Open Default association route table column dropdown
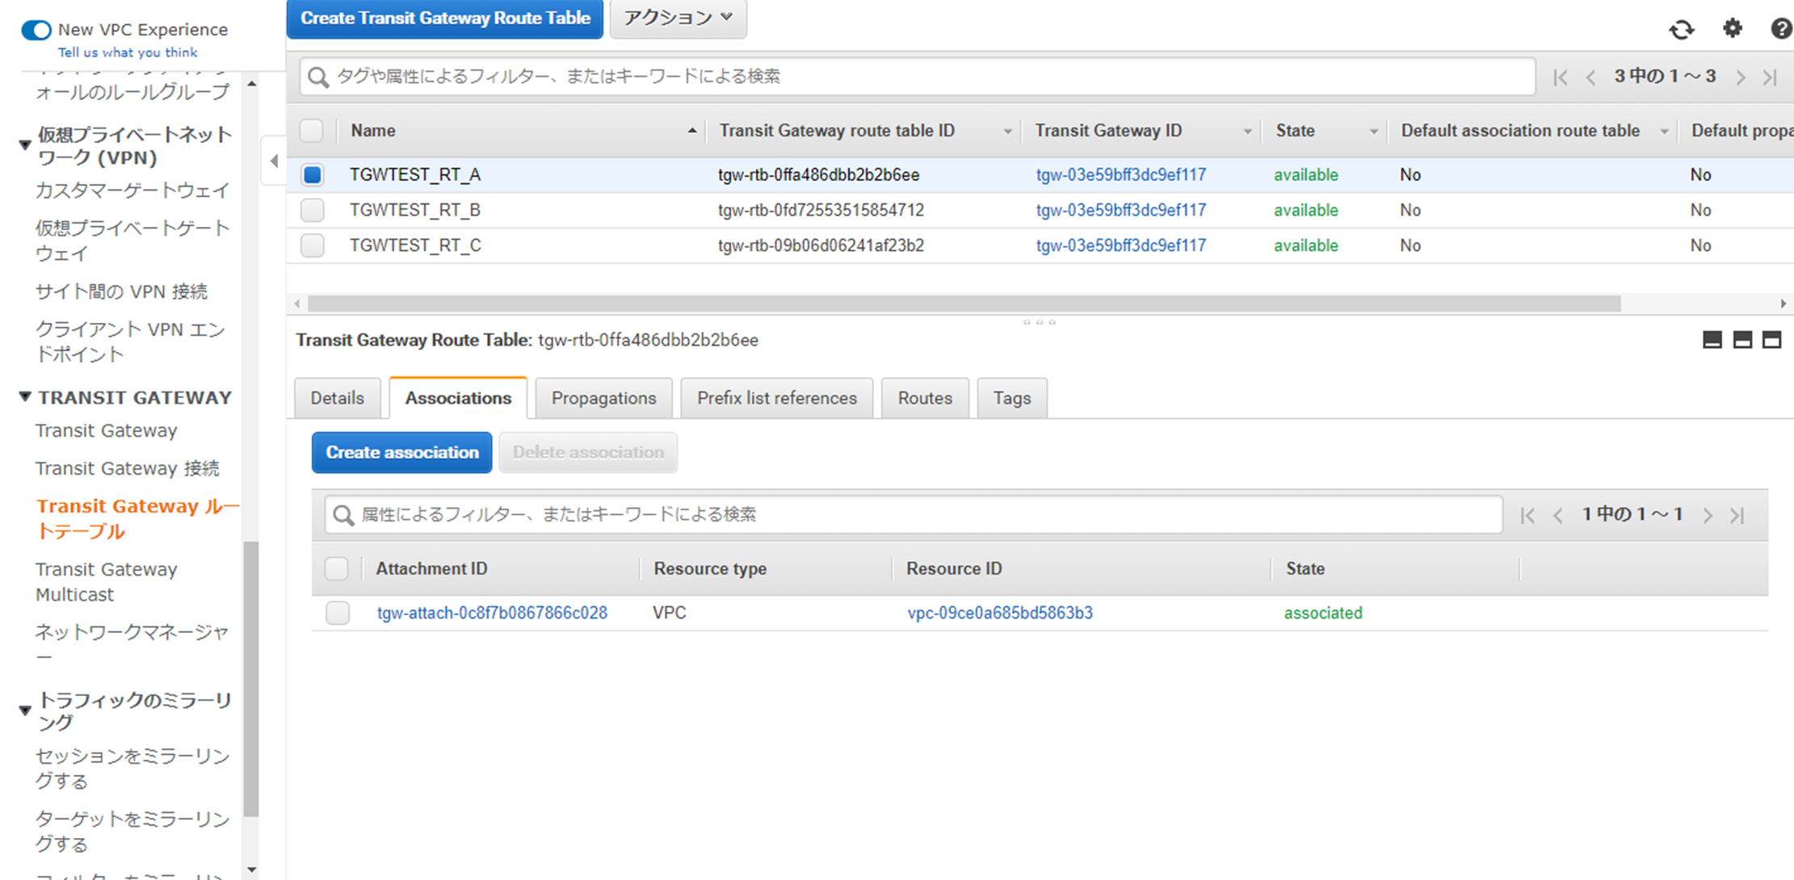1794x880 pixels. tap(1664, 132)
